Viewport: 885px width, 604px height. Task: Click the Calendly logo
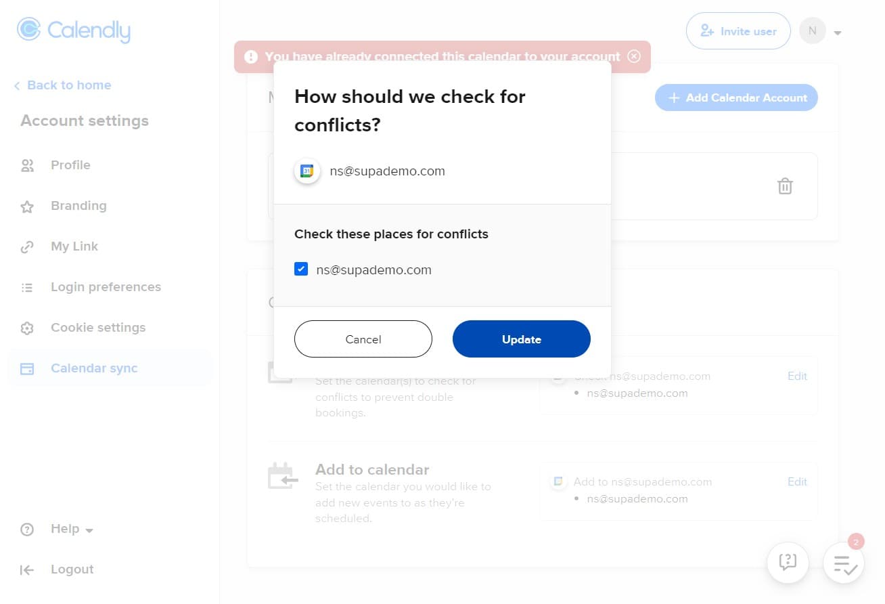pyautogui.click(x=74, y=30)
